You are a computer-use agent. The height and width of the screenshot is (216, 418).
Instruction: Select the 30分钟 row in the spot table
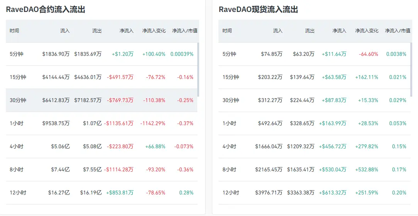(x=314, y=100)
